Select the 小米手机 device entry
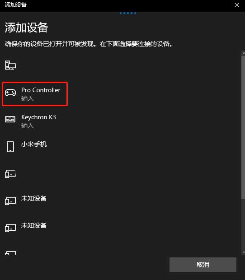Image resolution: width=245 pixels, height=280 pixels. [34, 144]
